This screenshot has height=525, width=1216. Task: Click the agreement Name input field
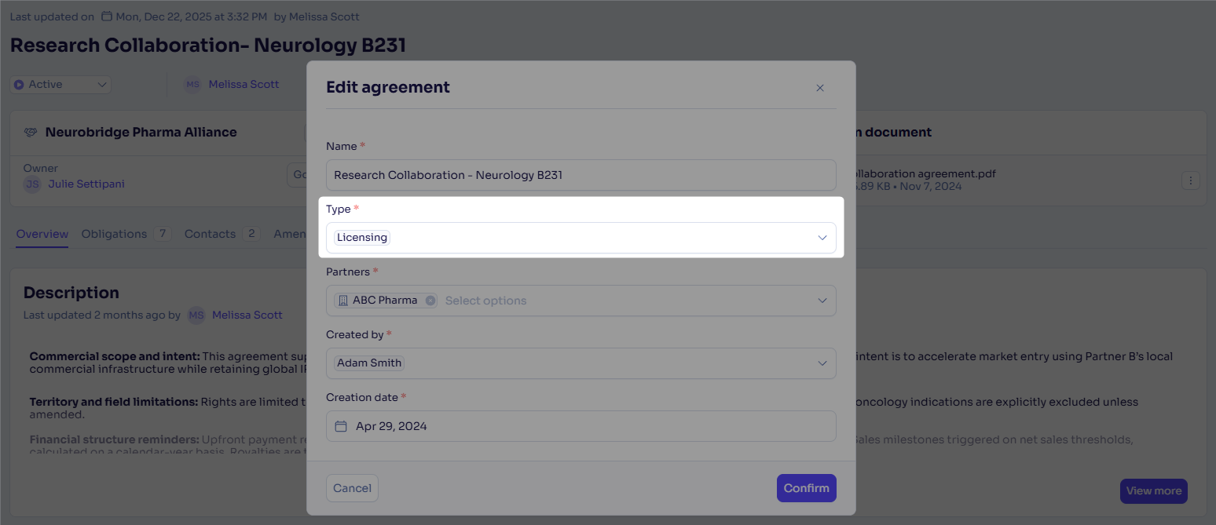point(581,175)
